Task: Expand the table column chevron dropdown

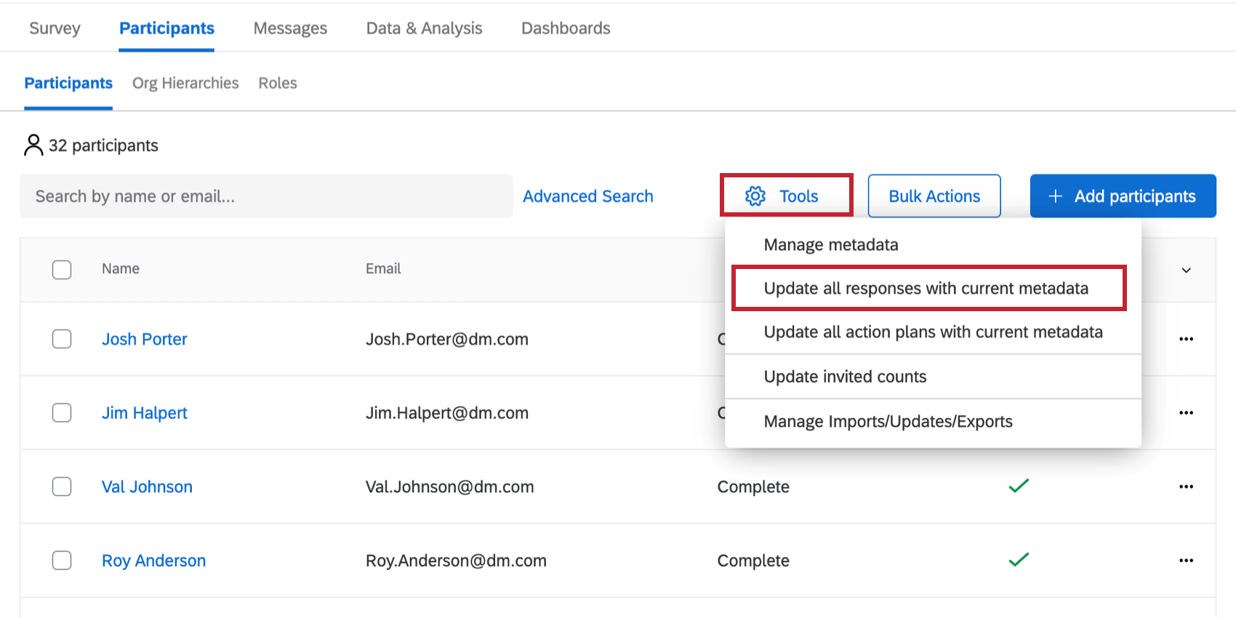Action: pyautogui.click(x=1186, y=270)
